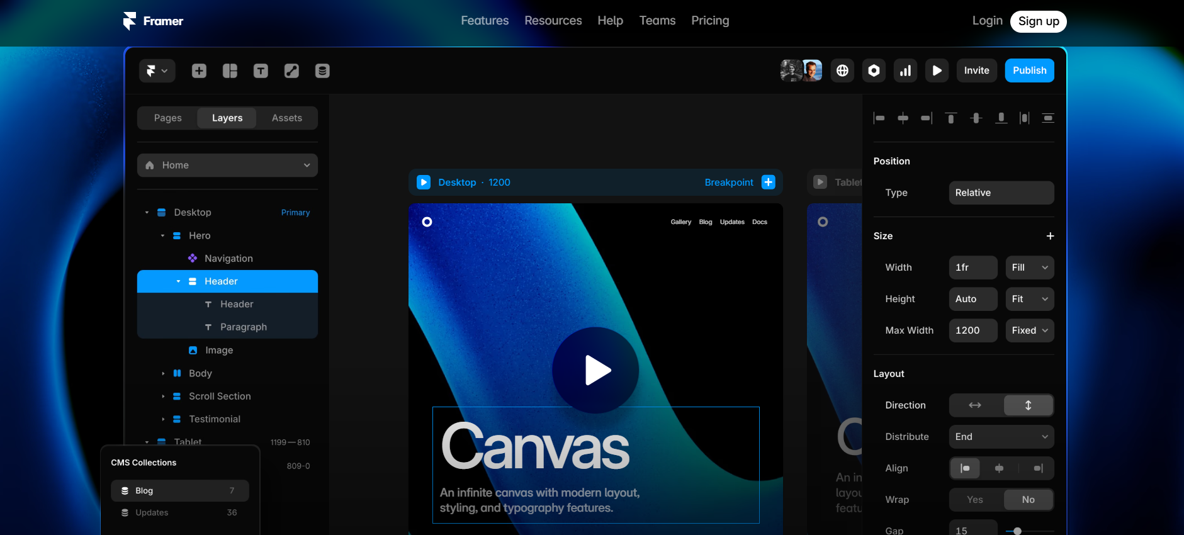Image resolution: width=1184 pixels, height=535 pixels.
Task: Click the Preview play icon in toolbar
Action: pyautogui.click(x=937, y=70)
